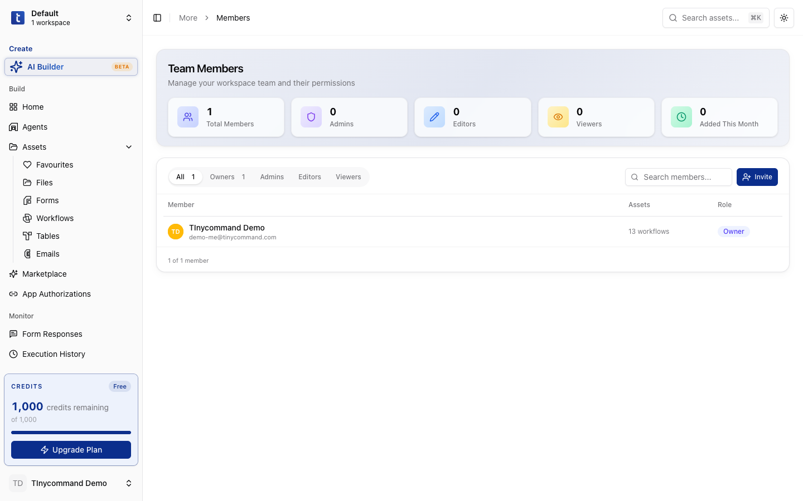The width and height of the screenshot is (803, 501).
Task: Click the Invite button
Action: (x=757, y=177)
